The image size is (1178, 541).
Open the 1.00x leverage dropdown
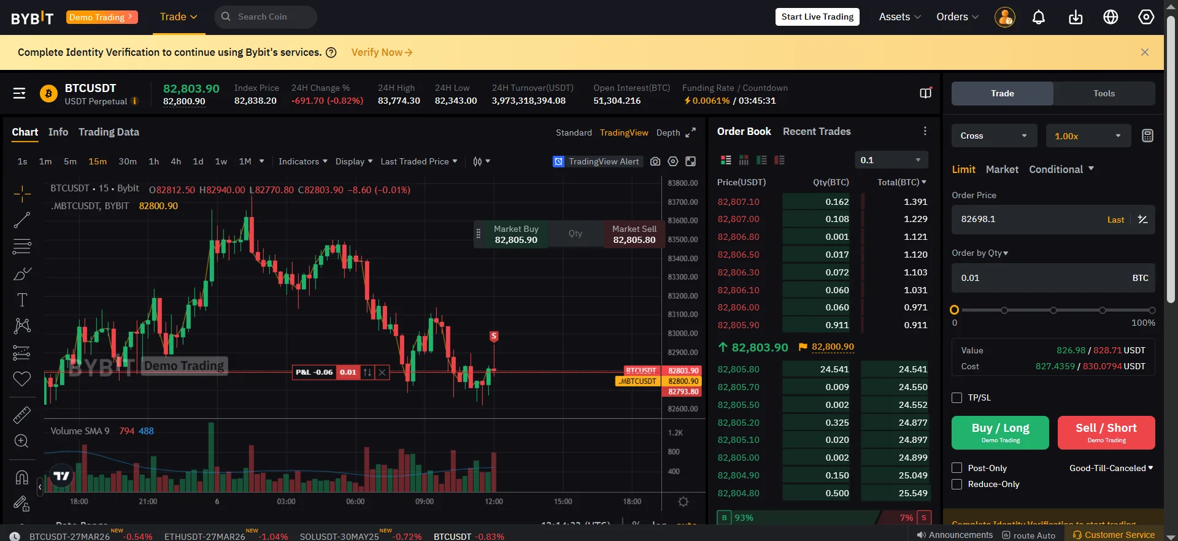pos(1088,136)
